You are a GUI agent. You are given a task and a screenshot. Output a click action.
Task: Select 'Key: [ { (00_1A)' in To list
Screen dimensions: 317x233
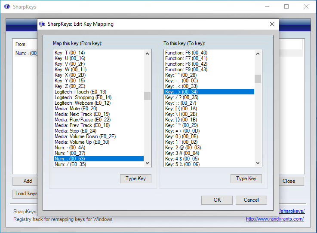tap(209, 109)
